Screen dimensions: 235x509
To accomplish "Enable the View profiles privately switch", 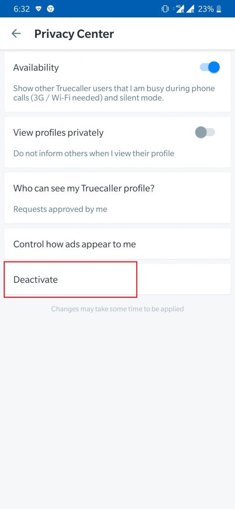I will point(205,132).
